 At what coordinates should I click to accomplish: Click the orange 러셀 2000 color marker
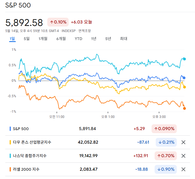[10, 169]
